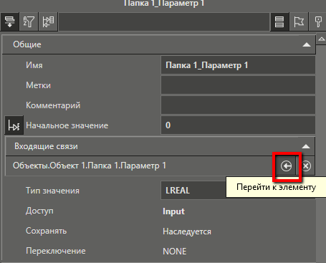Click the Доступ label

click(x=39, y=211)
